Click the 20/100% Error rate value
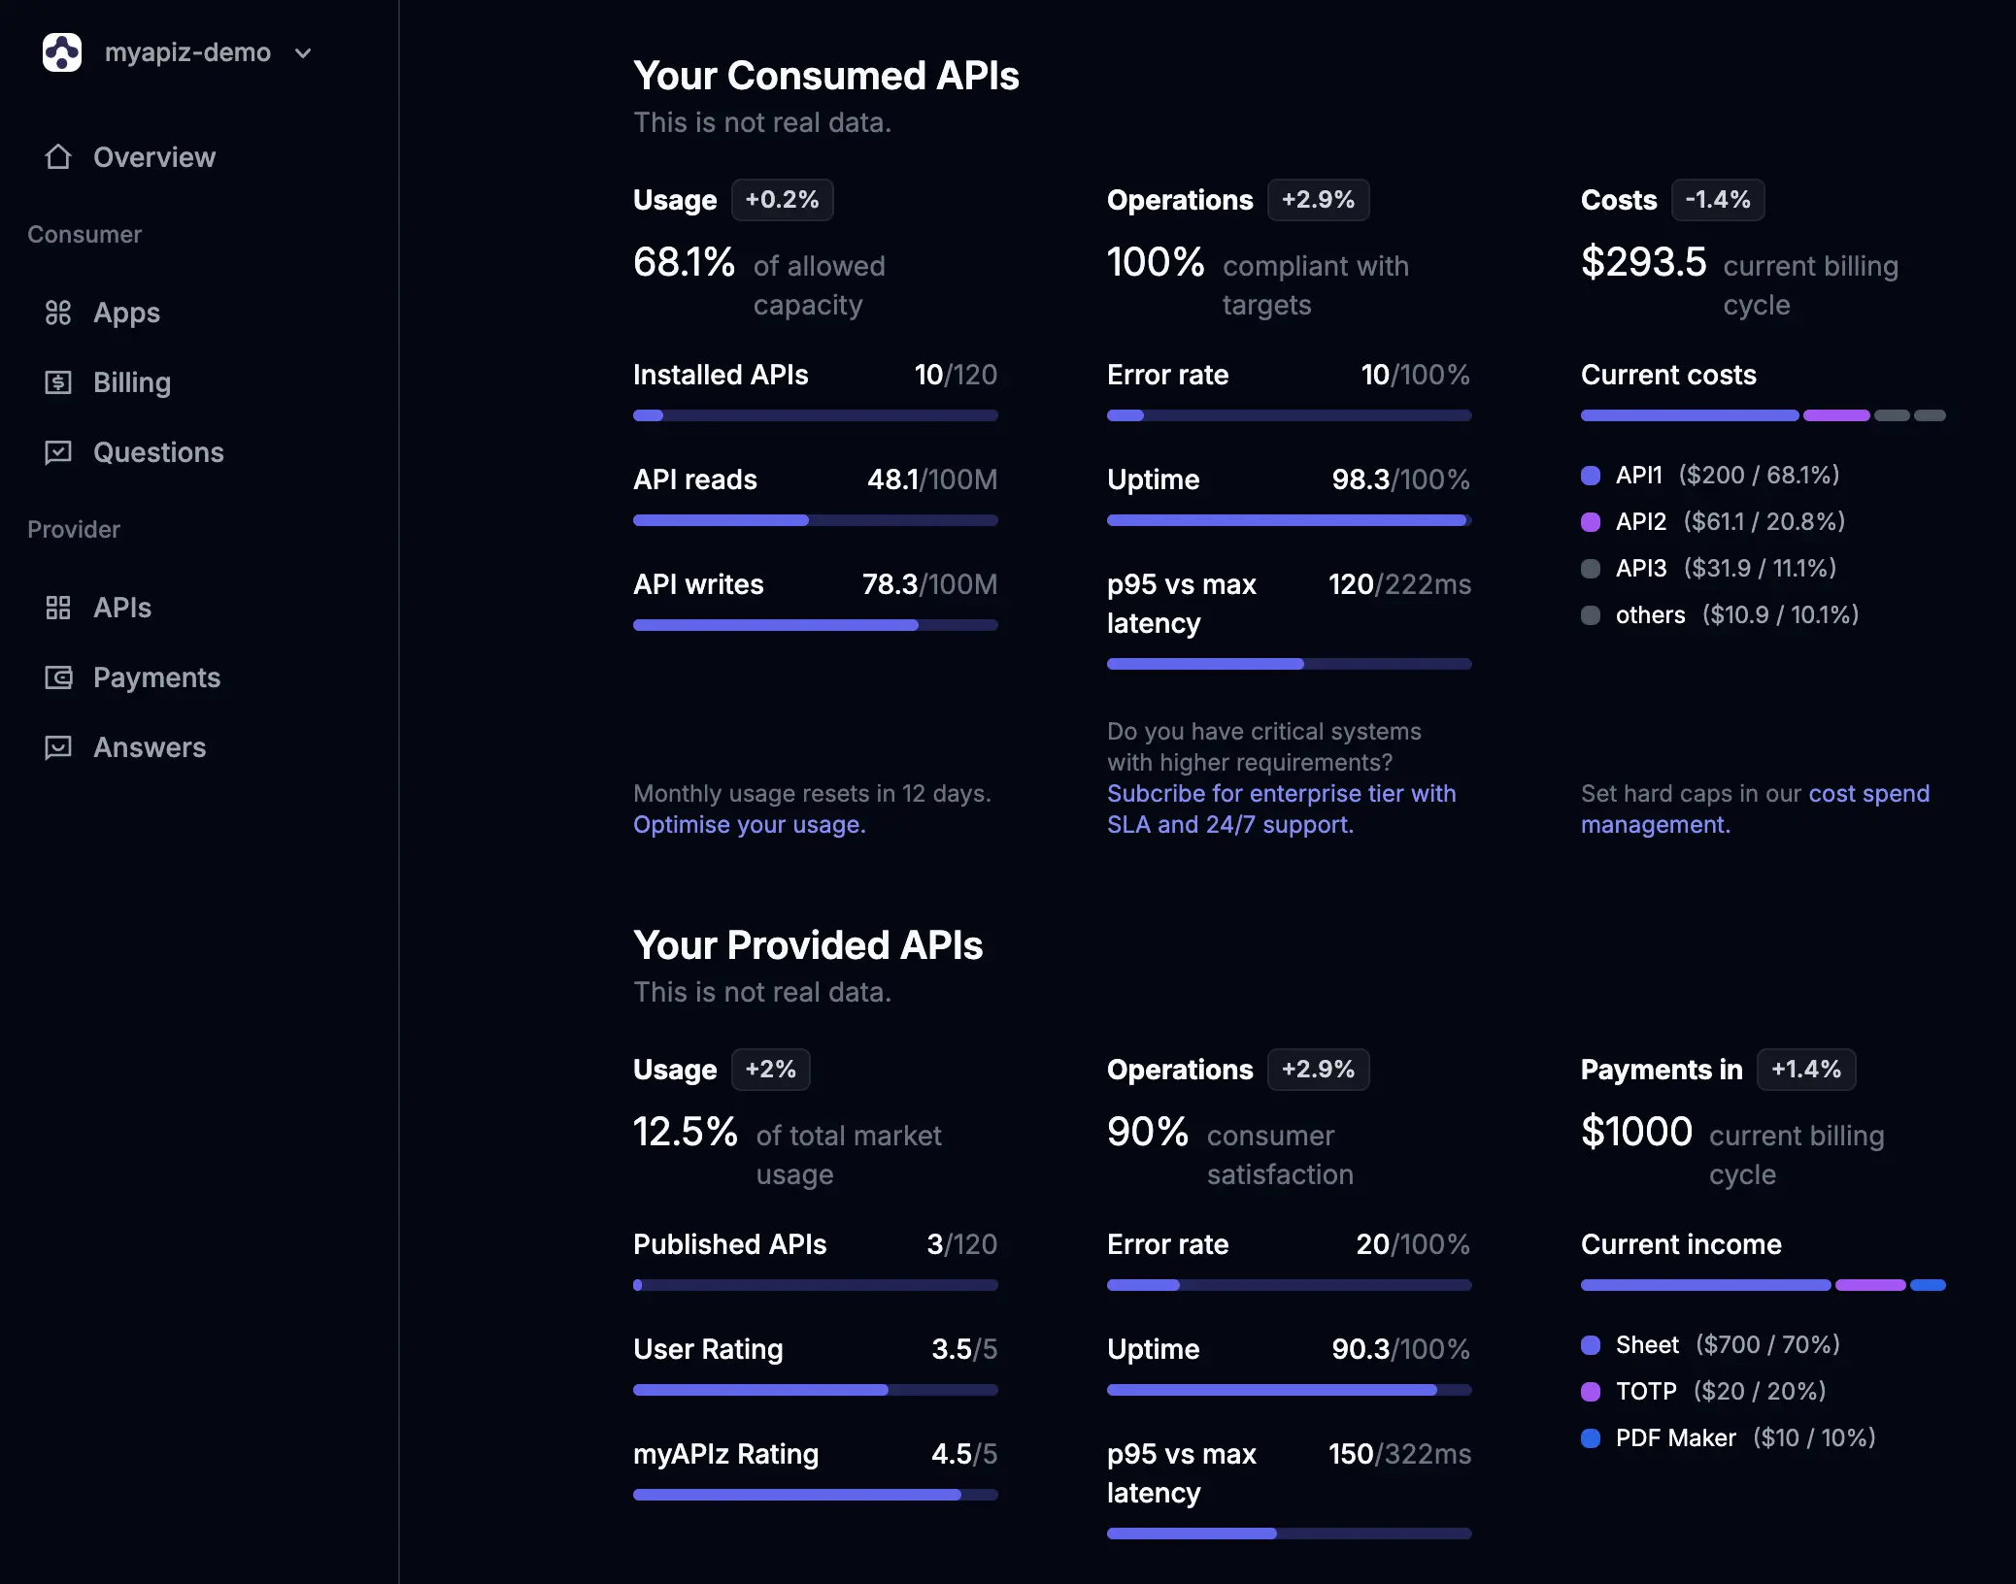Viewport: 2016px width, 1584px height. point(1413,1244)
